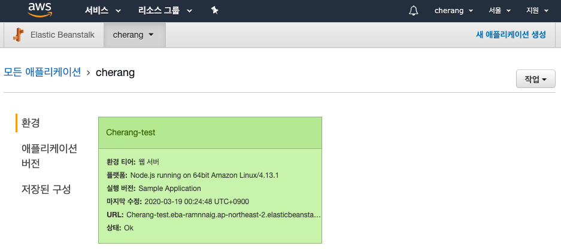The height and width of the screenshot is (249, 561).
Task: Click the last modified timestamp 2020-03-19
Action: pos(196,202)
